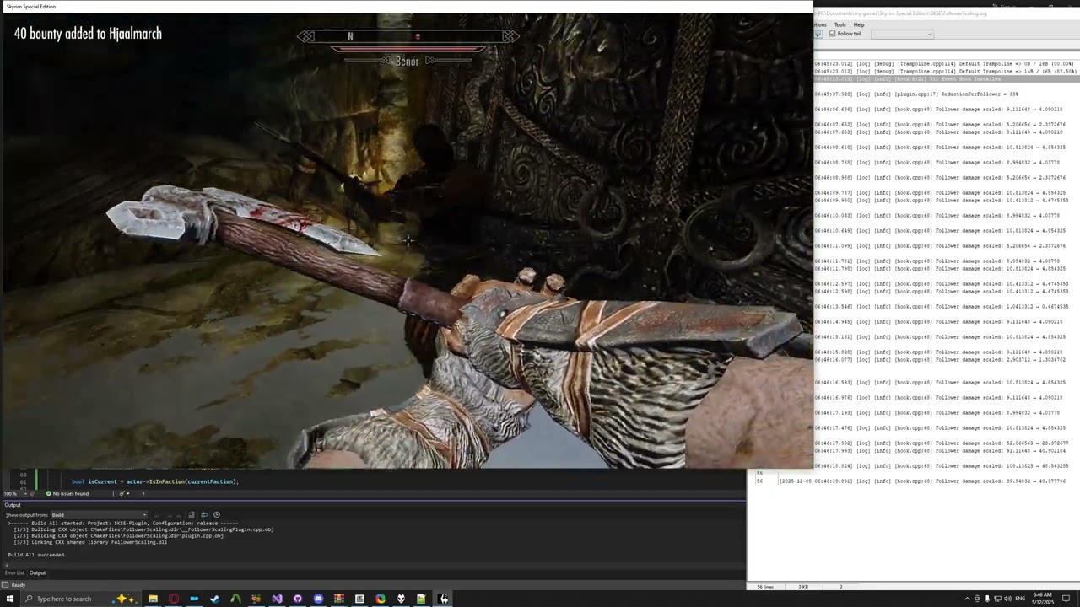The image size is (1080, 607).
Task: Open the notification center icon
Action: coord(1066,599)
